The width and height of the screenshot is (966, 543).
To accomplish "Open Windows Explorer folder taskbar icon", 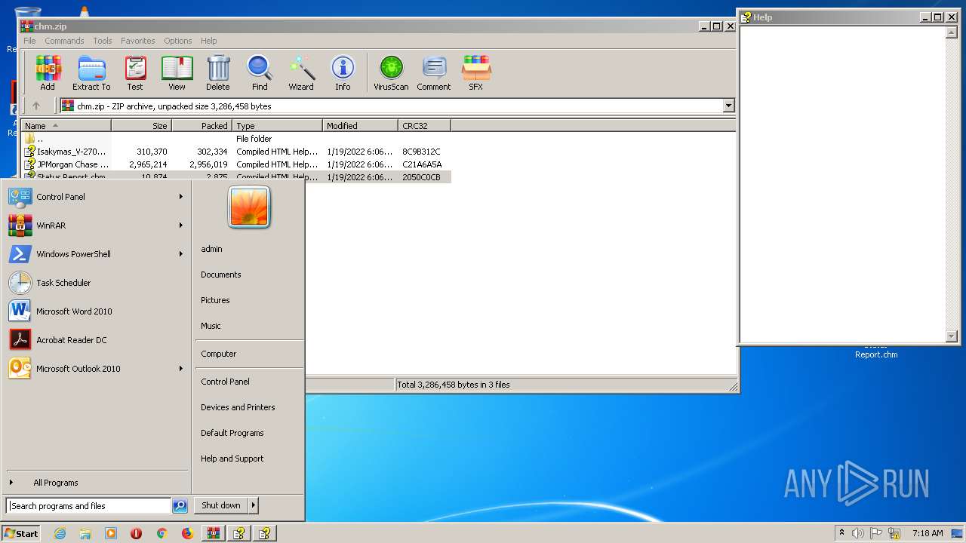I will tap(85, 533).
